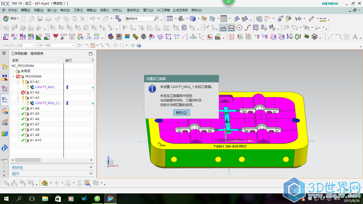363x204 pixels.
Task: Click the shaded blue cube icon
Action: (x=193, y=19)
